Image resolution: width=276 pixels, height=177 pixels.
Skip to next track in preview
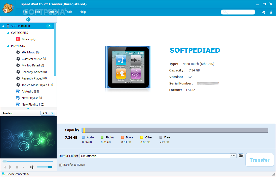pyautogui.click(x=23, y=167)
